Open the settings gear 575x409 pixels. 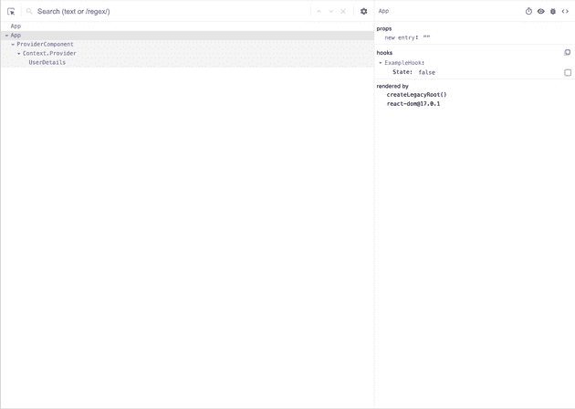point(364,11)
